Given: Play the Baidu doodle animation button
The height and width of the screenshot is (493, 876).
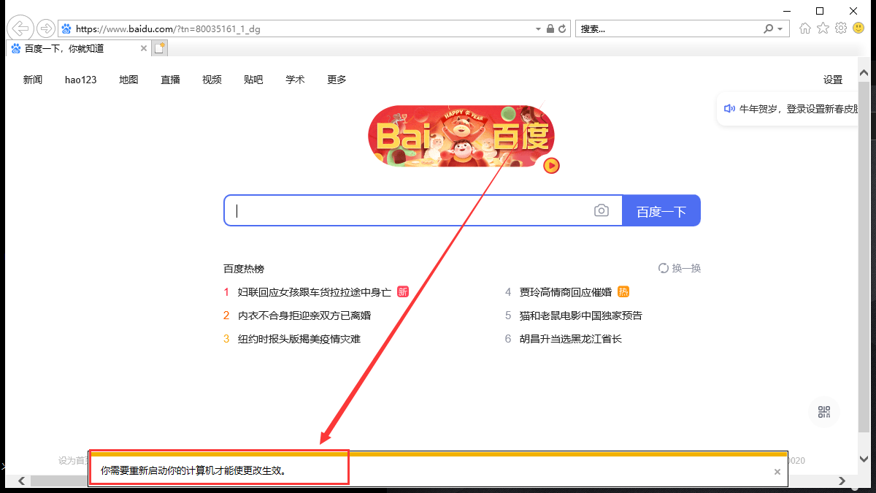Looking at the screenshot, I should tap(552, 166).
